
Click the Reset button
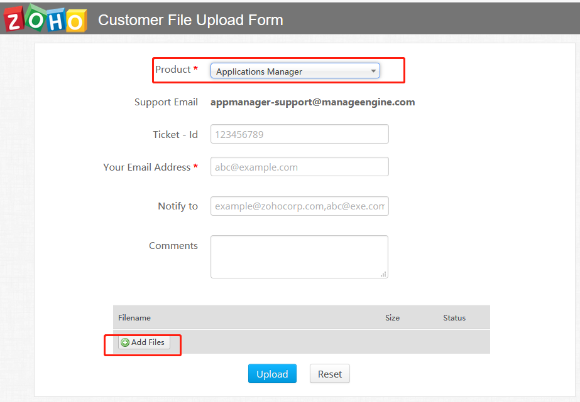coord(329,374)
